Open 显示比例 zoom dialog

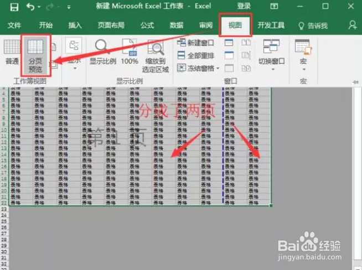tap(102, 52)
